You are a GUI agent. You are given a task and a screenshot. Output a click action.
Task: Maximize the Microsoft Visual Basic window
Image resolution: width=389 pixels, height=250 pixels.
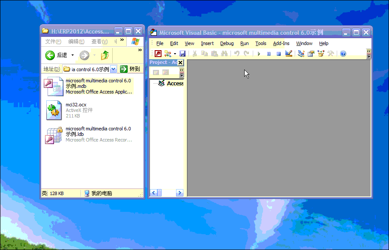pos(356,33)
